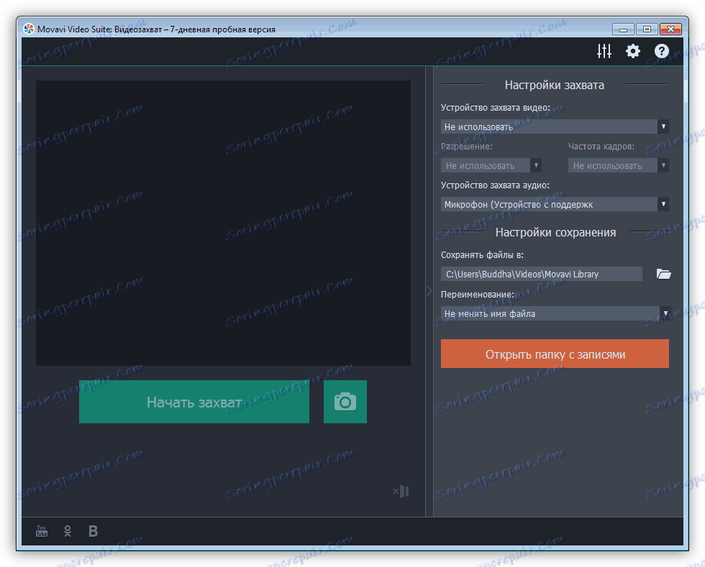This screenshot has width=705, height=567.
Task: Click the save path field
Action: pyautogui.click(x=541, y=274)
